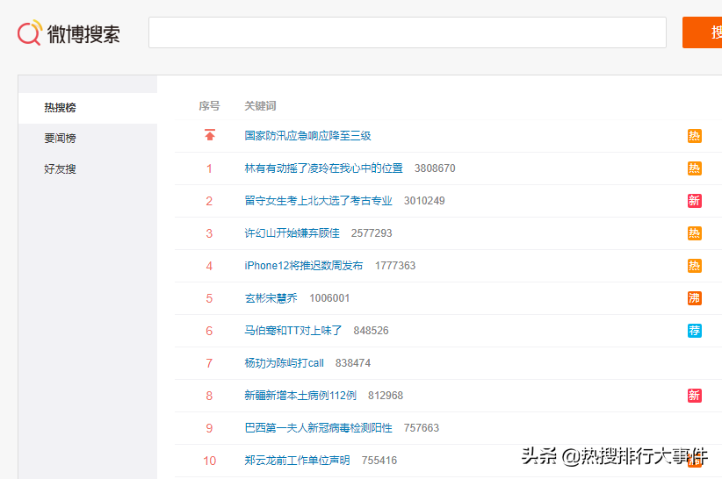Click the 序号 column header
This screenshot has height=479, width=722.
(209, 106)
